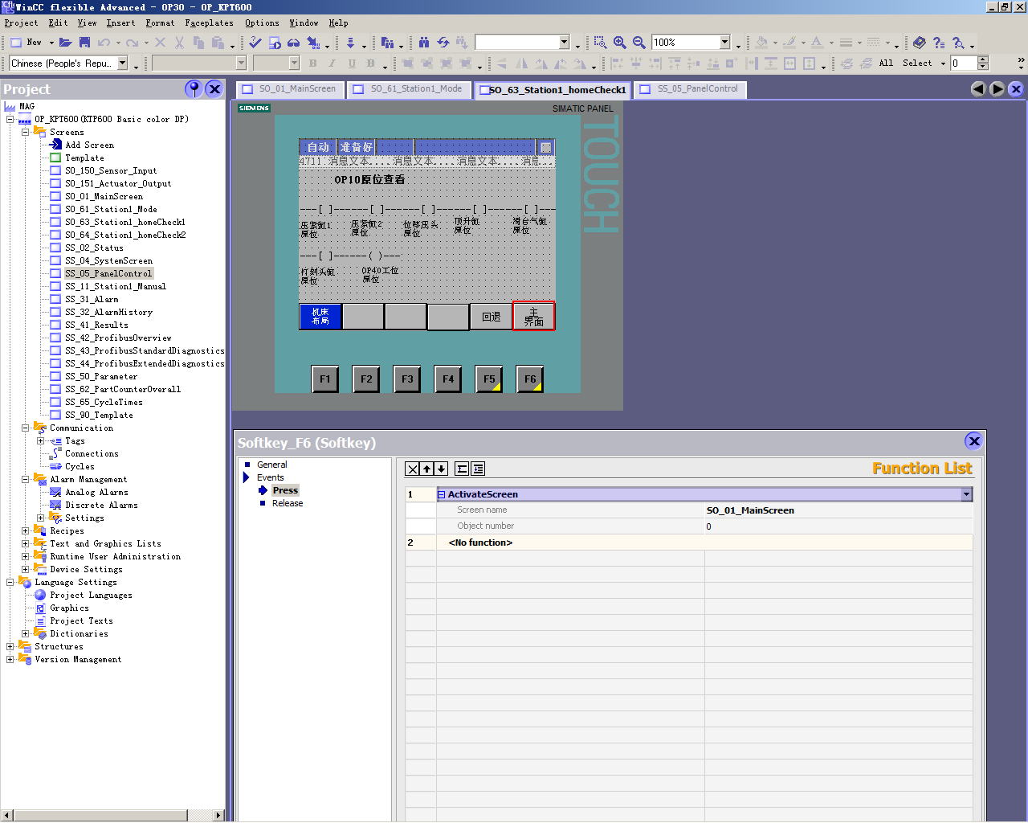
Task: Switch to SS_05_PanelControl tab
Action: (691, 89)
